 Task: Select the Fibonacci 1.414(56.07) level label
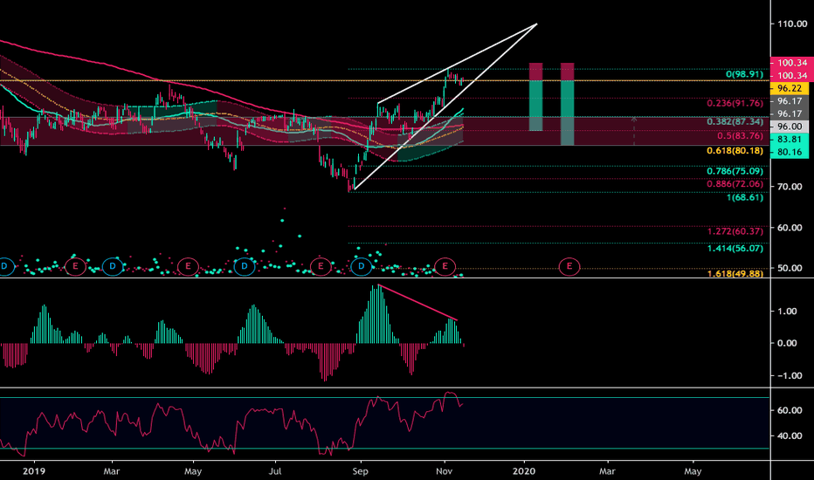(x=735, y=248)
